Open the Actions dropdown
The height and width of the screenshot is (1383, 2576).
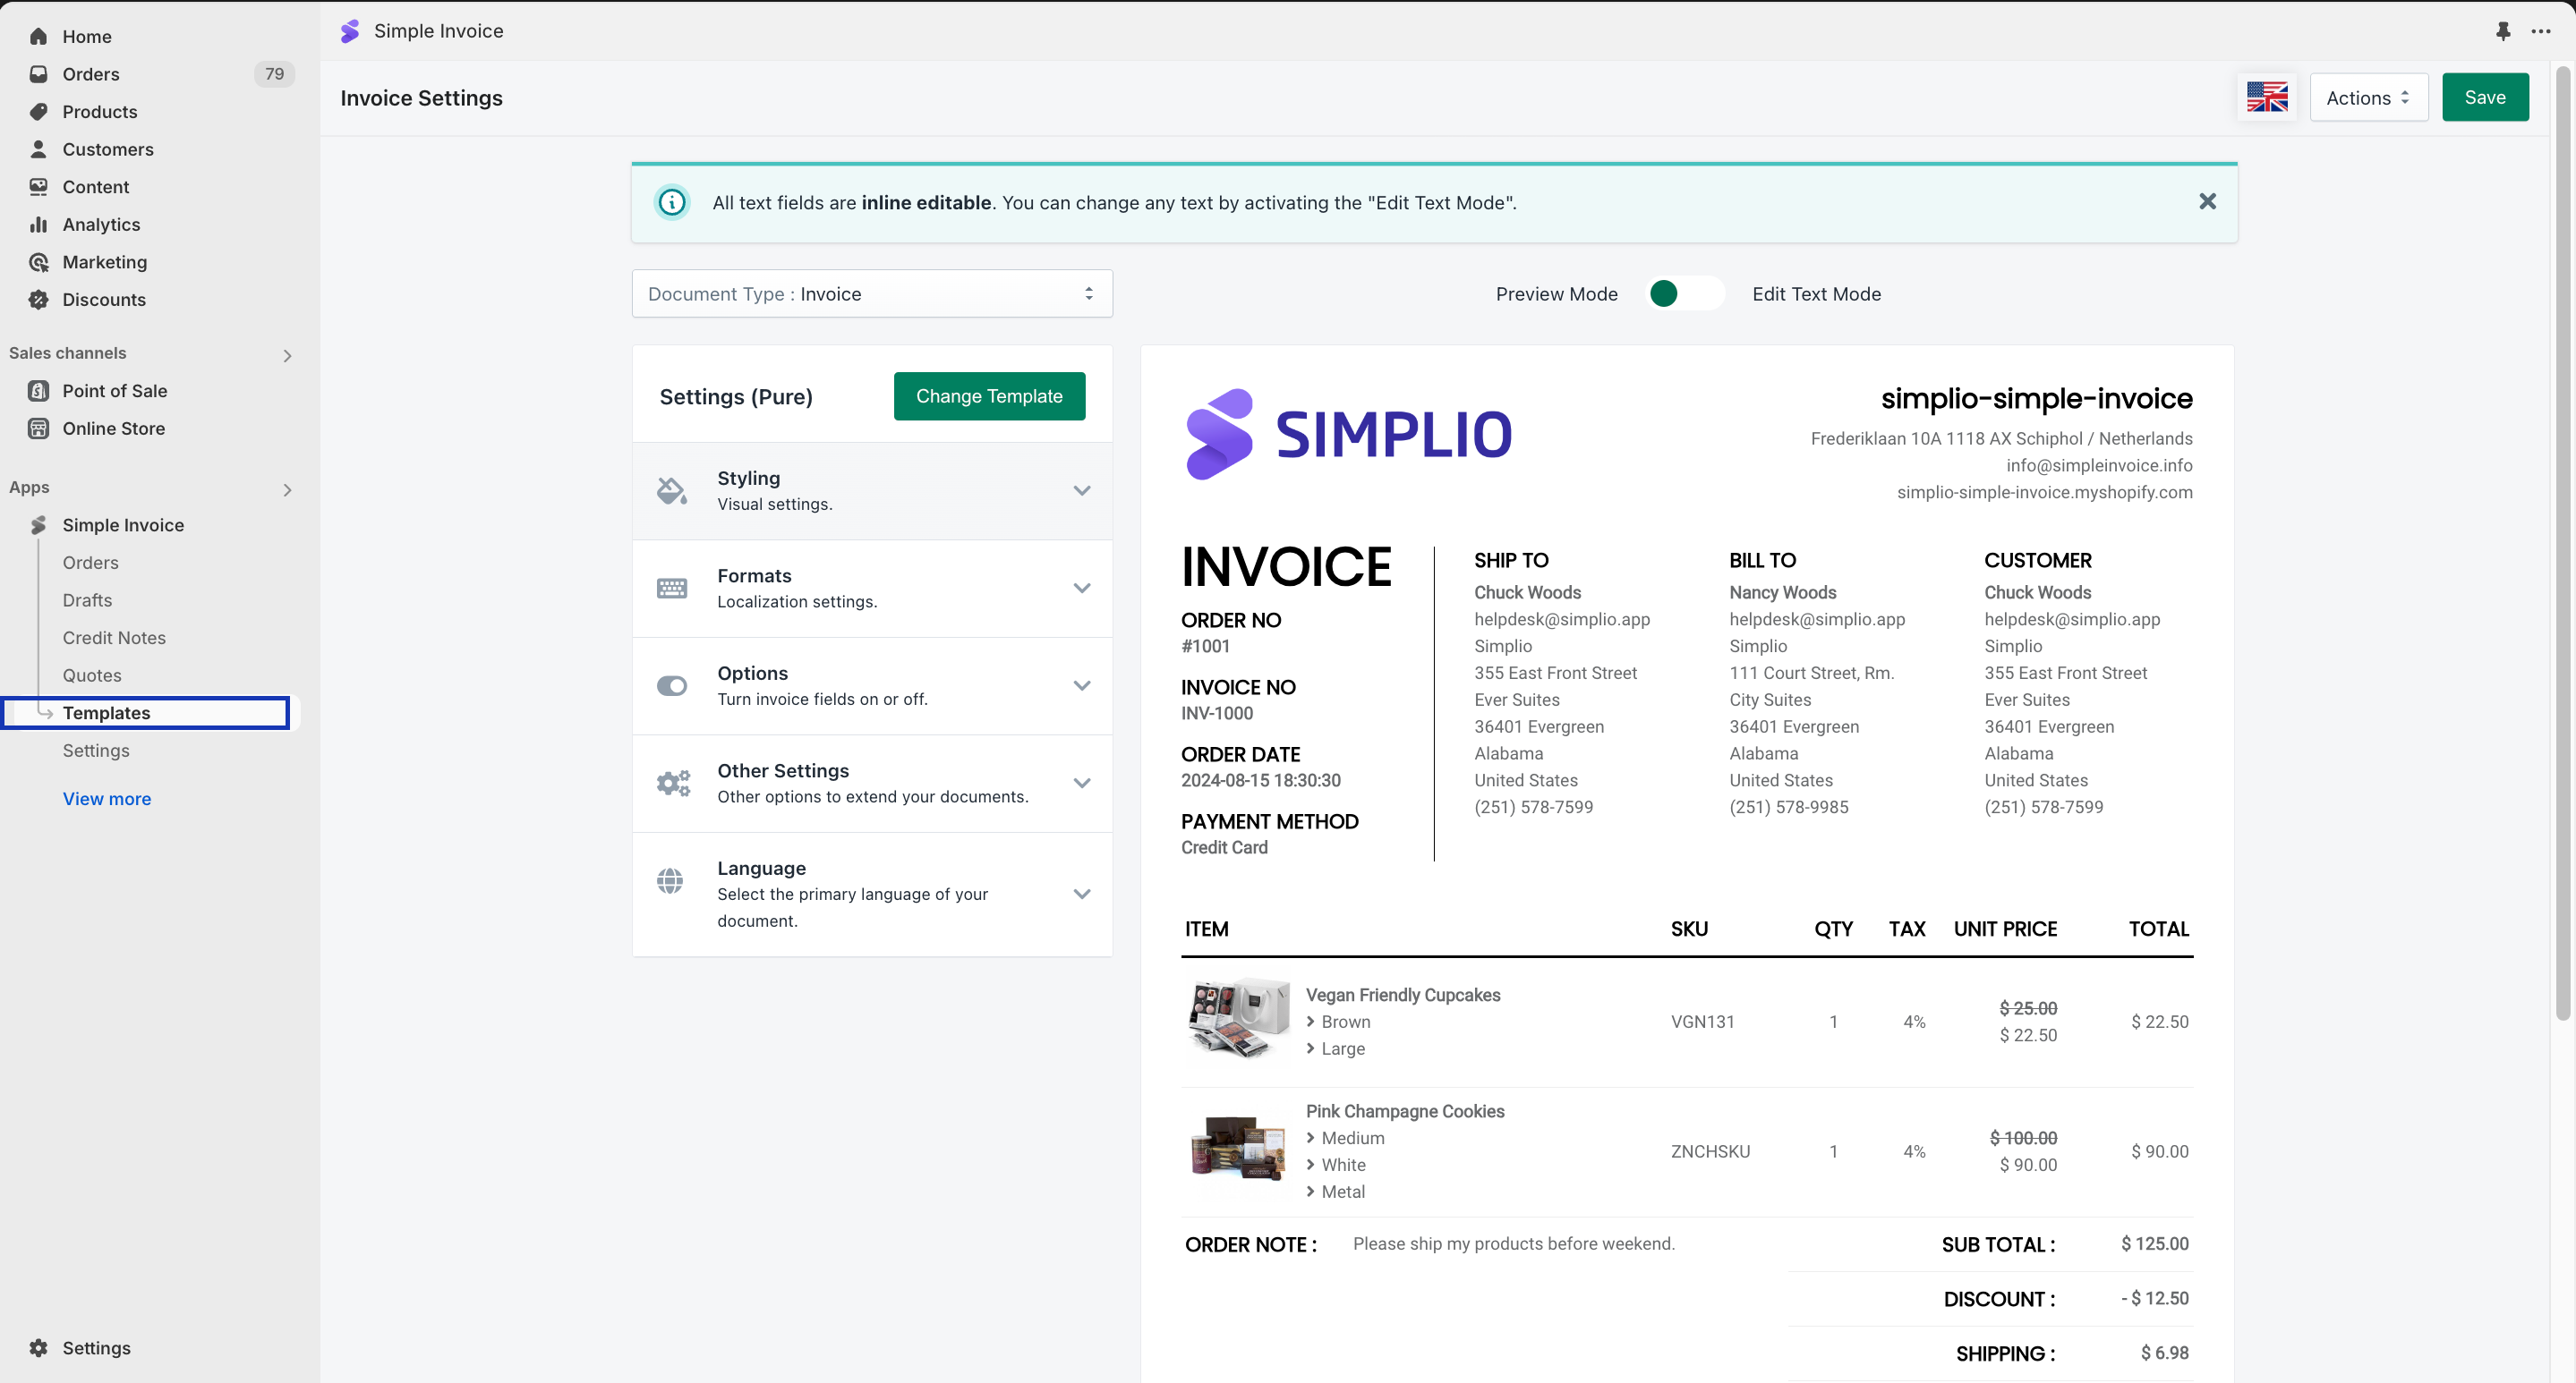2367,97
